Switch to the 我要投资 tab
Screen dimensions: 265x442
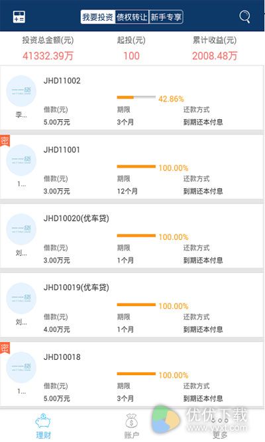pyautogui.click(x=98, y=17)
